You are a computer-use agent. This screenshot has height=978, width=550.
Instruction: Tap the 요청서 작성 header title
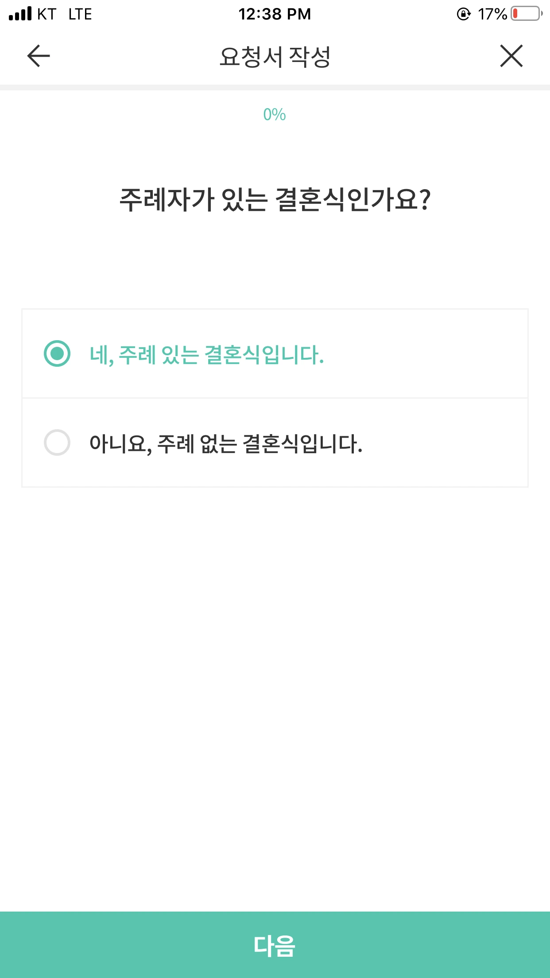(x=275, y=57)
